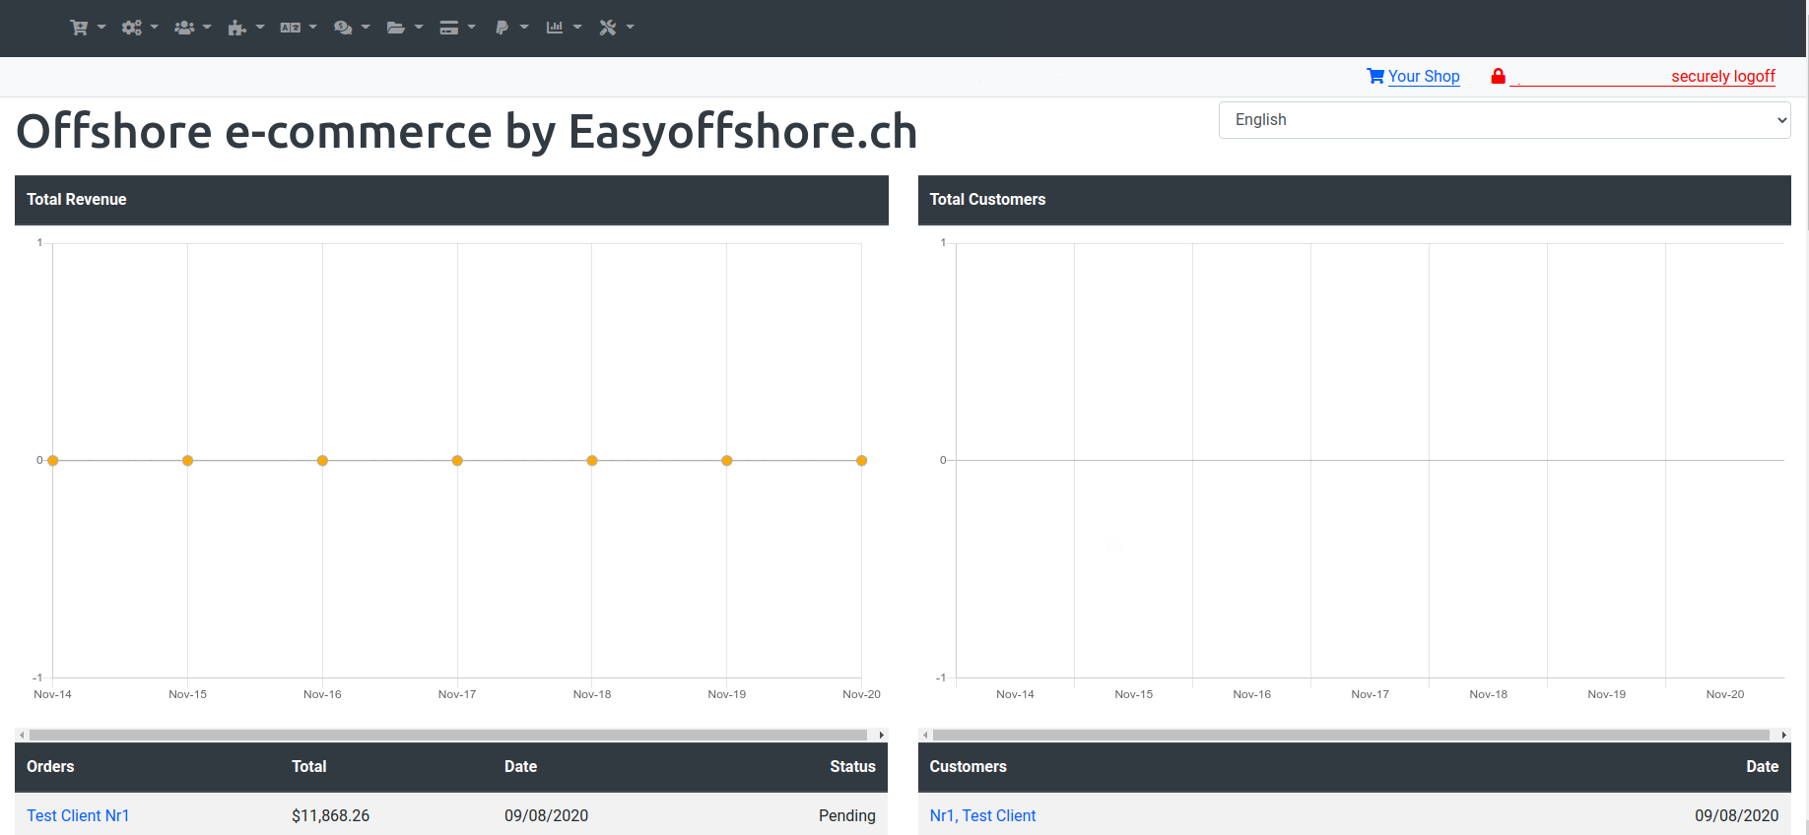1809x835 pixels.
Task: Click the Date header in Orders table
Action: [x=520, y=766]
